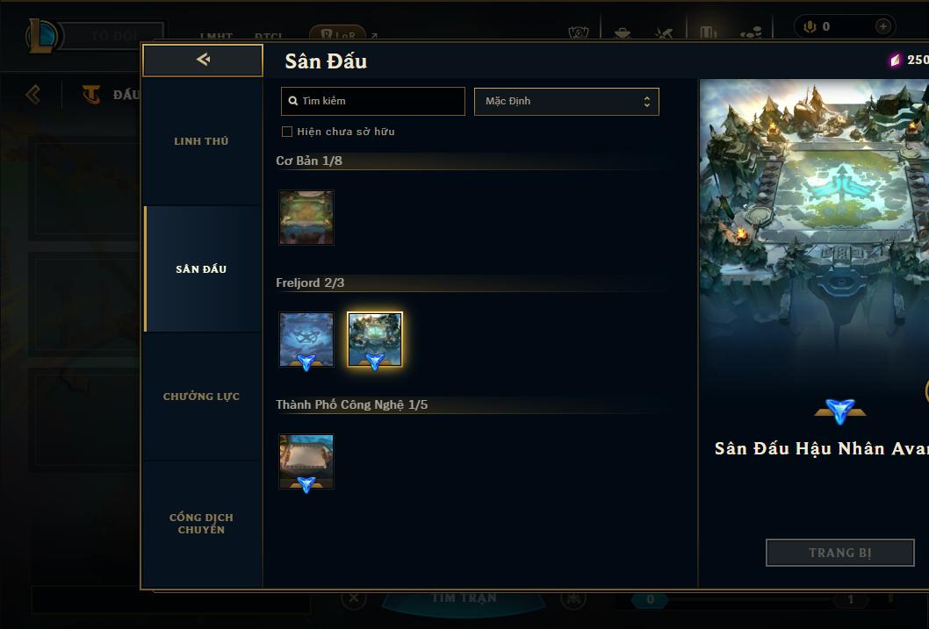Select the highlighted Freljord arena with golden border
This screenshot has height=629, width=929.
click(374, 340)
